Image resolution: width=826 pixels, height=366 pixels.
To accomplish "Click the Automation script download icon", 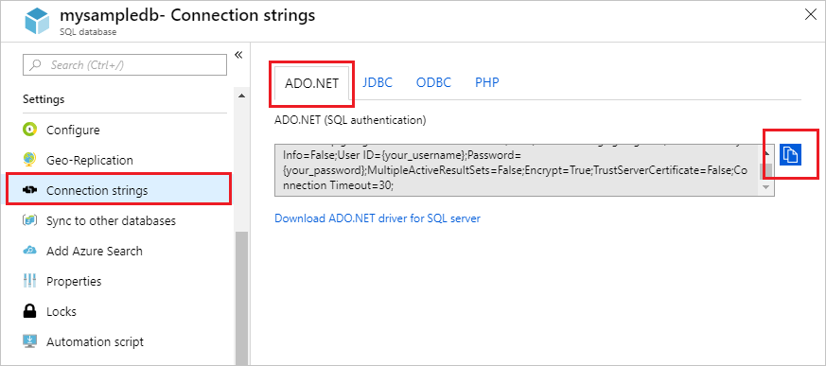I will pyautogui.click(x=29, y=341).
